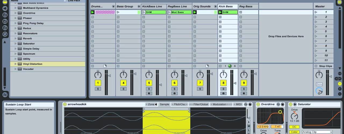The image size is (344, 134).
Task: Click Sampler save preset disk icon
Action: point(250,104)
